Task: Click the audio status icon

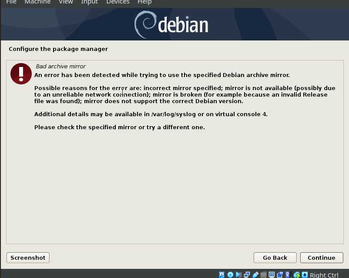Action: 238,275
